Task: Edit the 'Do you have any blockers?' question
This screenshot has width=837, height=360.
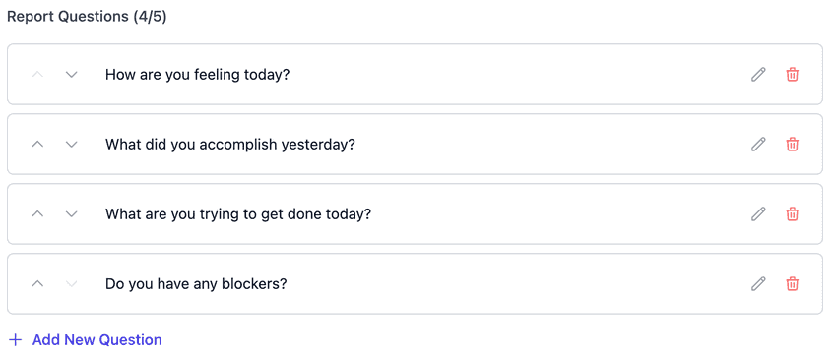Action: tap(758, 283)
